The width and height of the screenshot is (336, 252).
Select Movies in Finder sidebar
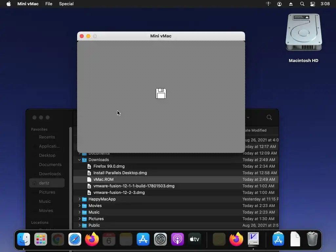pyautogui.click(x=46, y=211)
